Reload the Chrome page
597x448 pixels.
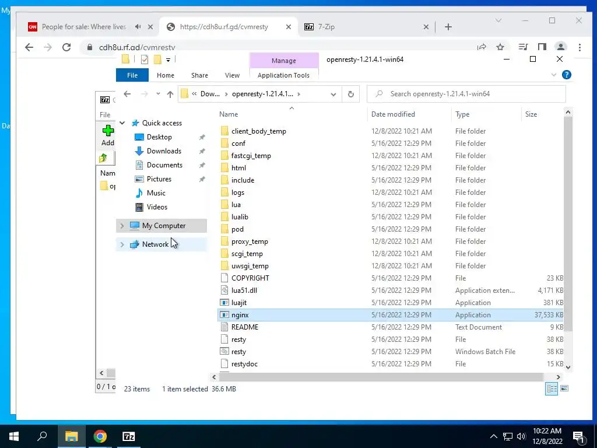[x=66, y=47]
